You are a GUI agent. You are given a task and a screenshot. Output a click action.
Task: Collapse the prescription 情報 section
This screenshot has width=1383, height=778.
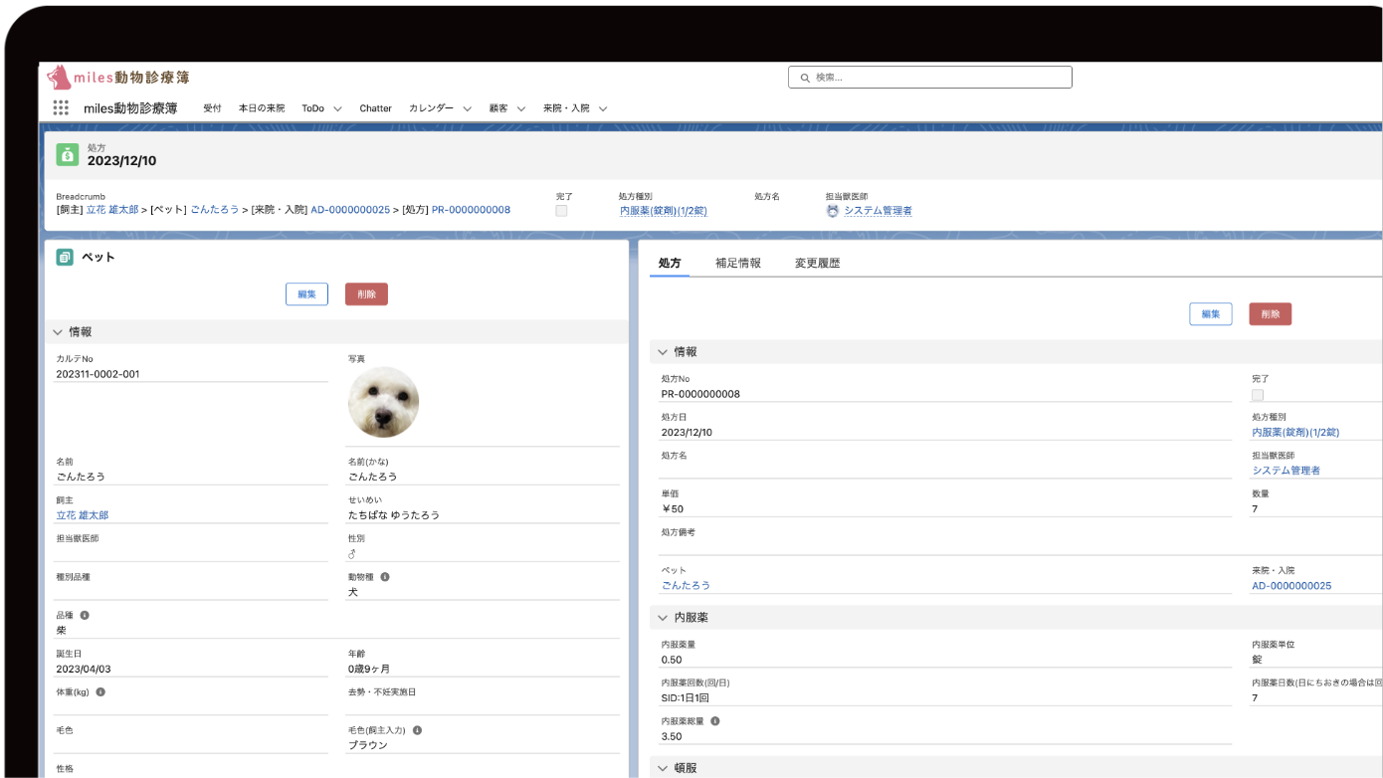point(662,352)
